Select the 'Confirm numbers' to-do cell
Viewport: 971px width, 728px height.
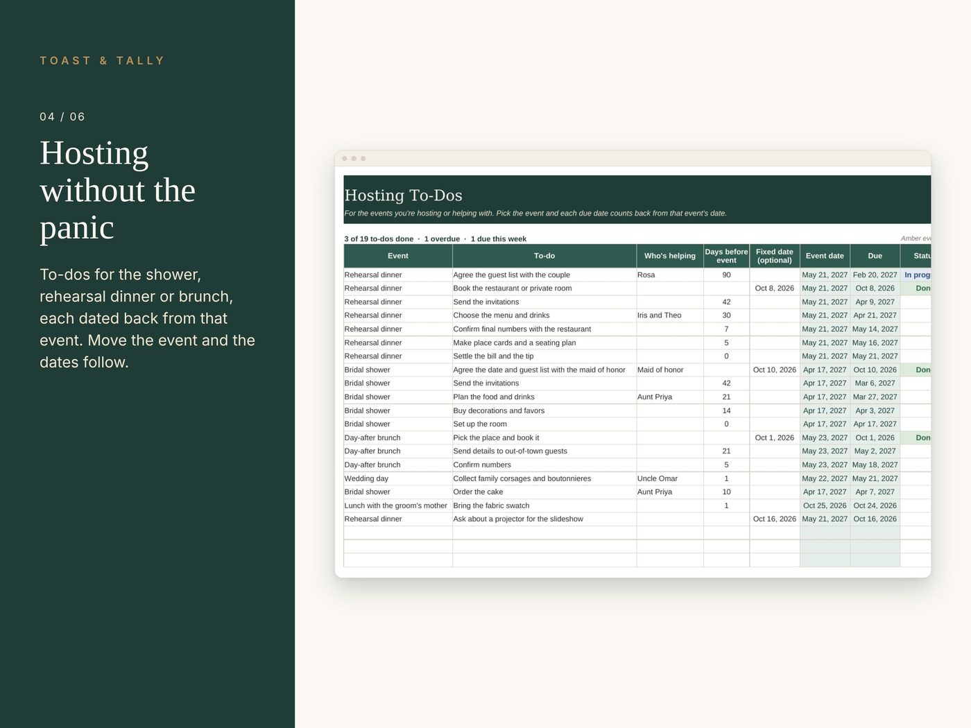544,465
